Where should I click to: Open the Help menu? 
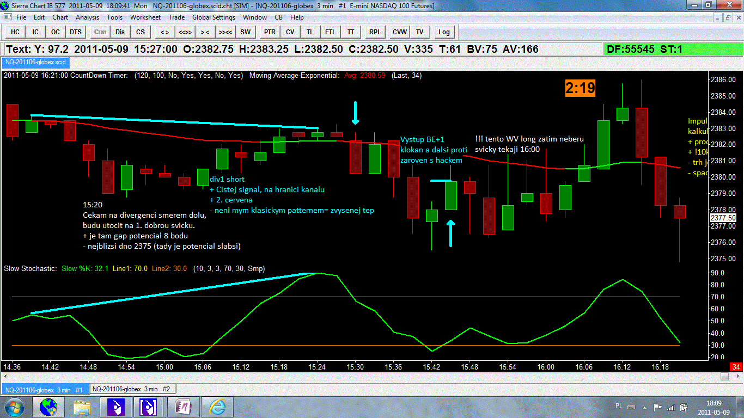click(297, 17)
